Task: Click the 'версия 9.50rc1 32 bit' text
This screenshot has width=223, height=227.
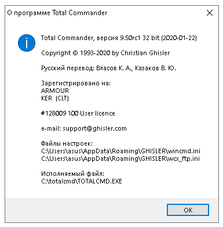Action: (128, 38)
